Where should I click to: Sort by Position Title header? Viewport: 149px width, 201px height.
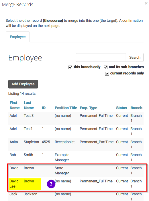(x=66, y=108)
